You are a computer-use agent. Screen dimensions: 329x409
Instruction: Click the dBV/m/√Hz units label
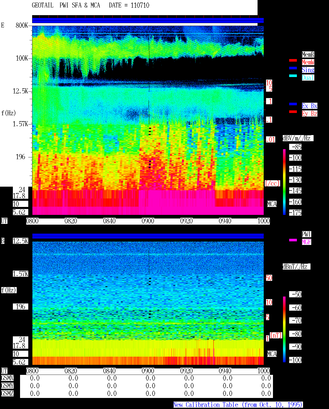coord(298,138)
